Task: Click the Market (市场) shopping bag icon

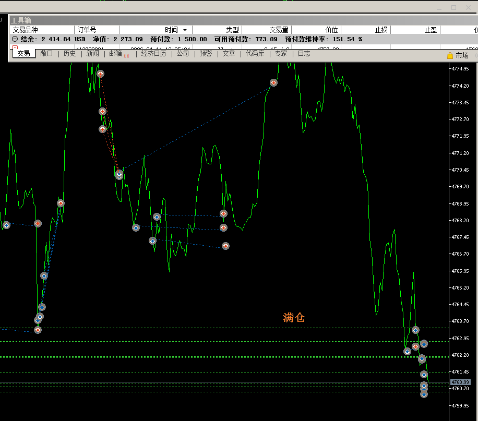Action: coord(450,55)
